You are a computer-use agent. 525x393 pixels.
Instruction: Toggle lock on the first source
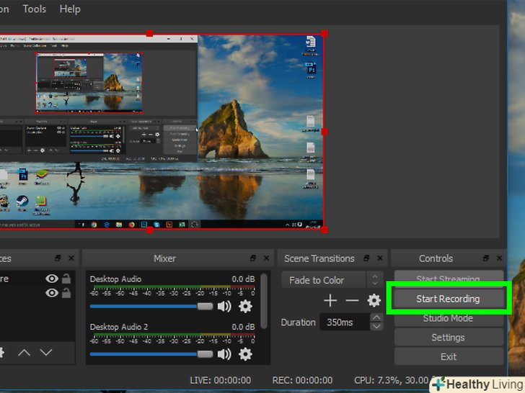click(66, 279)
